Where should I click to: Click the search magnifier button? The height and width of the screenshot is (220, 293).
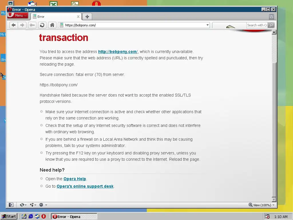[271, 25]
